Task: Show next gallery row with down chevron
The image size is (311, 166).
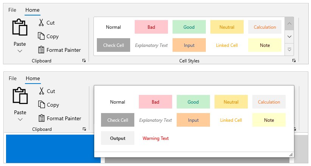Action: [x=289, y=37]
